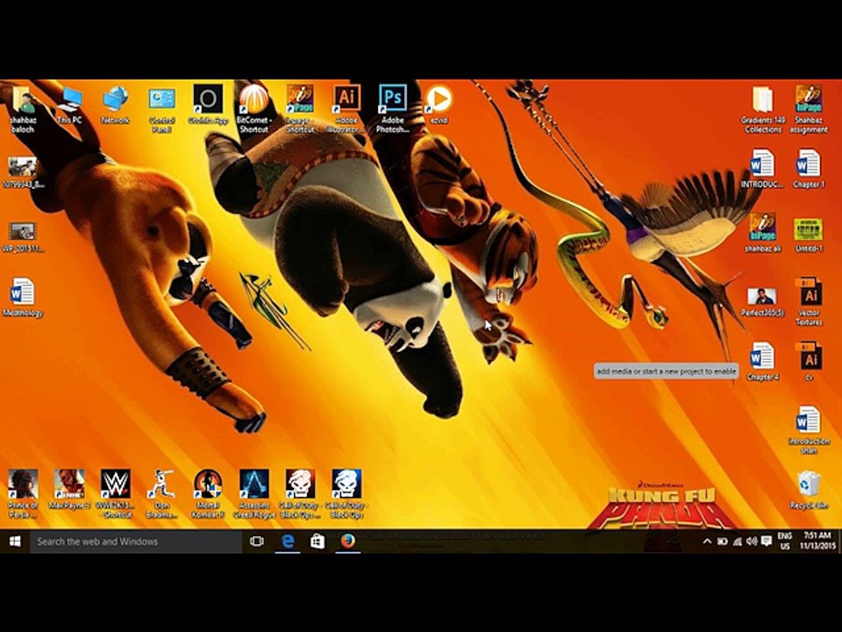Image resolution: width=842 pixels, height=632 pixels.
Task: Click the ENG US language indicator
Action: point(784,542)
